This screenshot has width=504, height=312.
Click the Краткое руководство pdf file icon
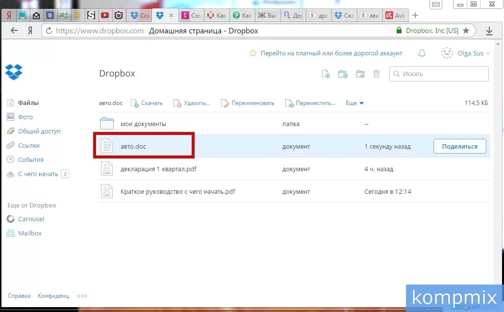[107, 191]
